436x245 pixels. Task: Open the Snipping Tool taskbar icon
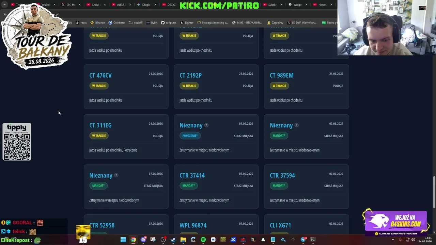point(153,240)
